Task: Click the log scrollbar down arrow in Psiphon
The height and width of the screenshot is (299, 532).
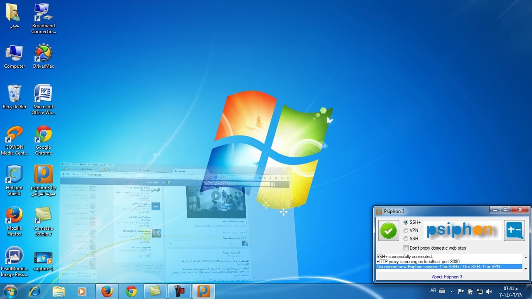Action: pos(526,269)
